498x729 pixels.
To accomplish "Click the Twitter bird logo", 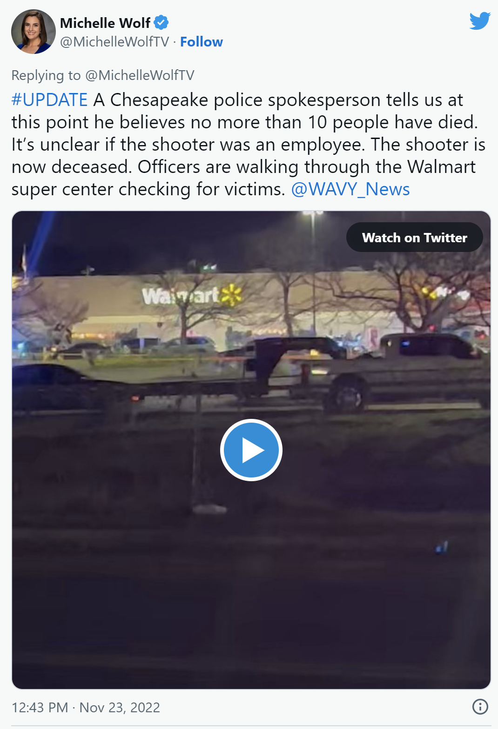I will tap(480, 21).
